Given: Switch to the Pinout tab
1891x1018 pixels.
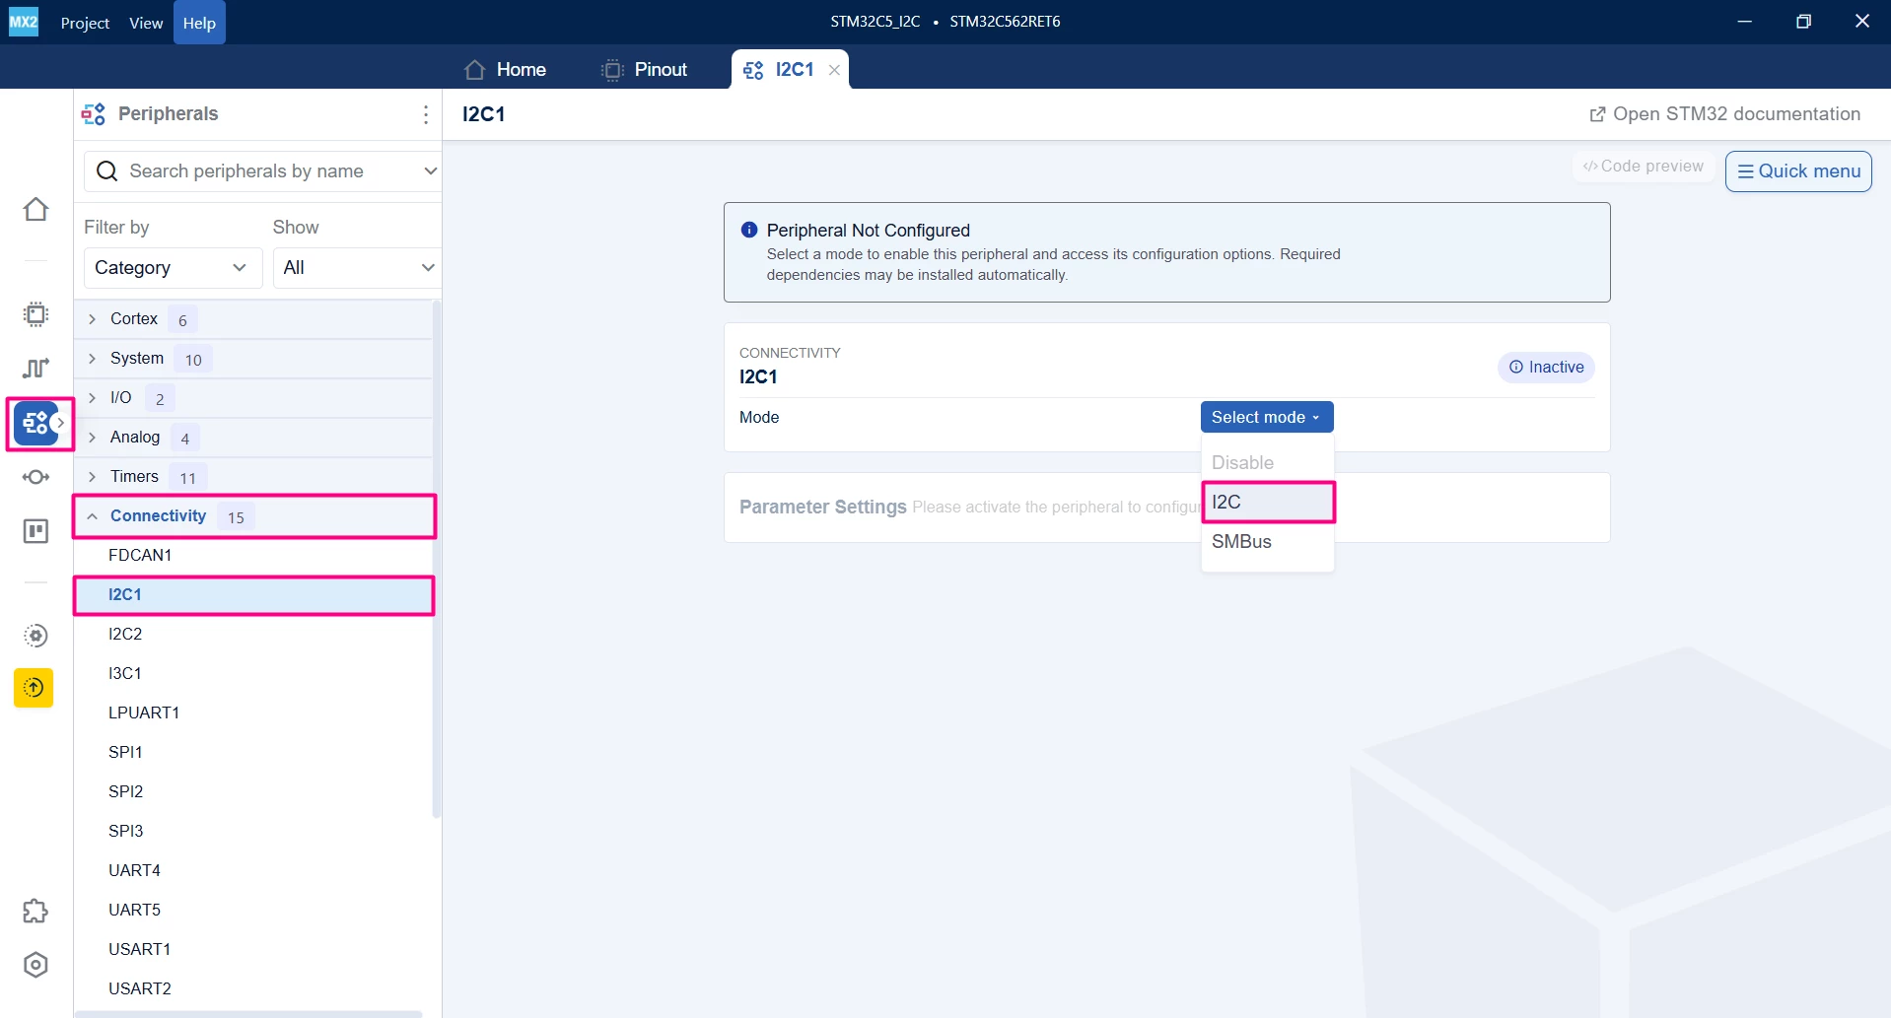Looking at the screenshot, I should [x=644, y=69].
